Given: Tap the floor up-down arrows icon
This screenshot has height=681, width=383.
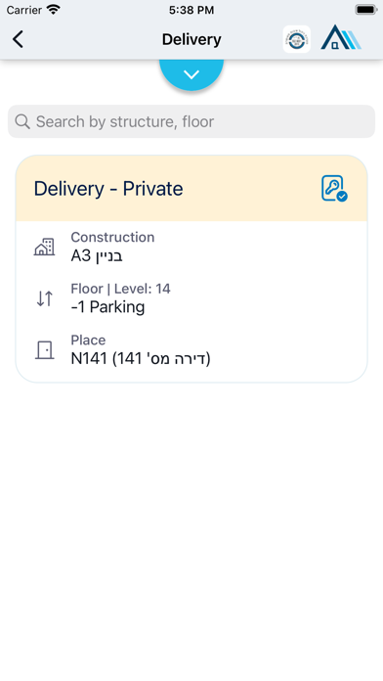Looking at the screenshot, I should 44,298.
